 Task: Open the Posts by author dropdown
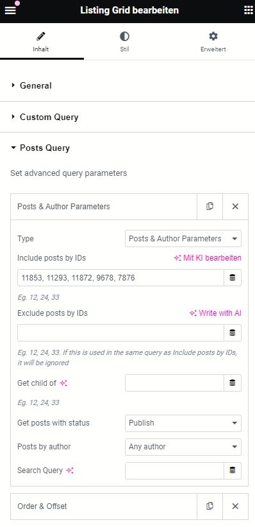(183, 447)
